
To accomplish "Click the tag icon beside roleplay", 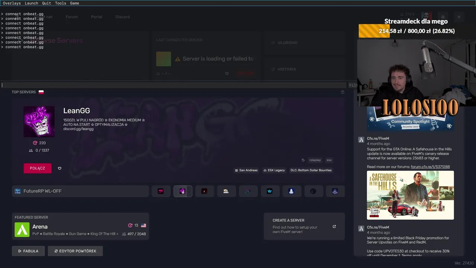I will [303, 160].
